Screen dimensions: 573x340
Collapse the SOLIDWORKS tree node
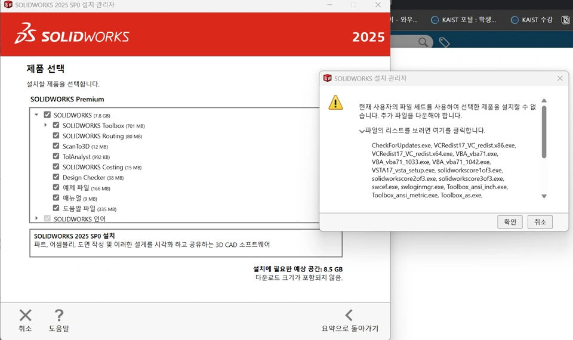(x=36, y=115)
